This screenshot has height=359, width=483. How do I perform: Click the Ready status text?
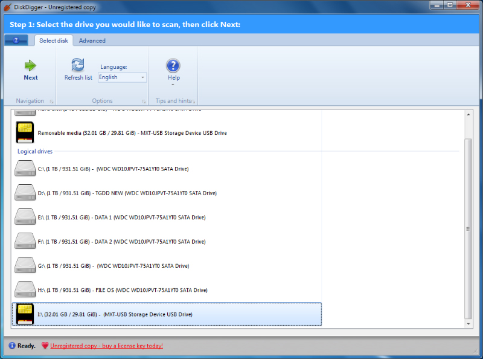tap(27, 346)
